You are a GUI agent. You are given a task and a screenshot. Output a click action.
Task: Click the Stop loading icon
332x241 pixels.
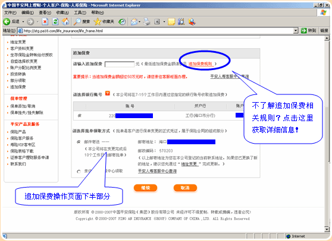[x=45, y=21]
